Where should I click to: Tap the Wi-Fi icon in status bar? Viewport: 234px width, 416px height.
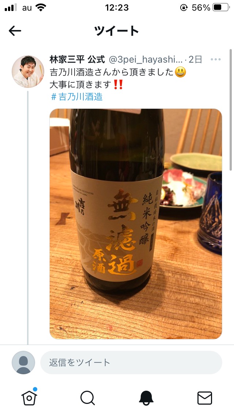click(x=41, y=7)
